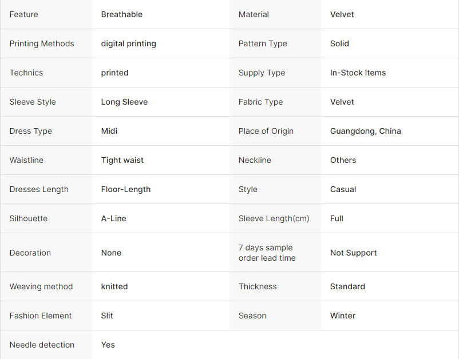
Task: Select the Neckline label
Action: (255, 160)
